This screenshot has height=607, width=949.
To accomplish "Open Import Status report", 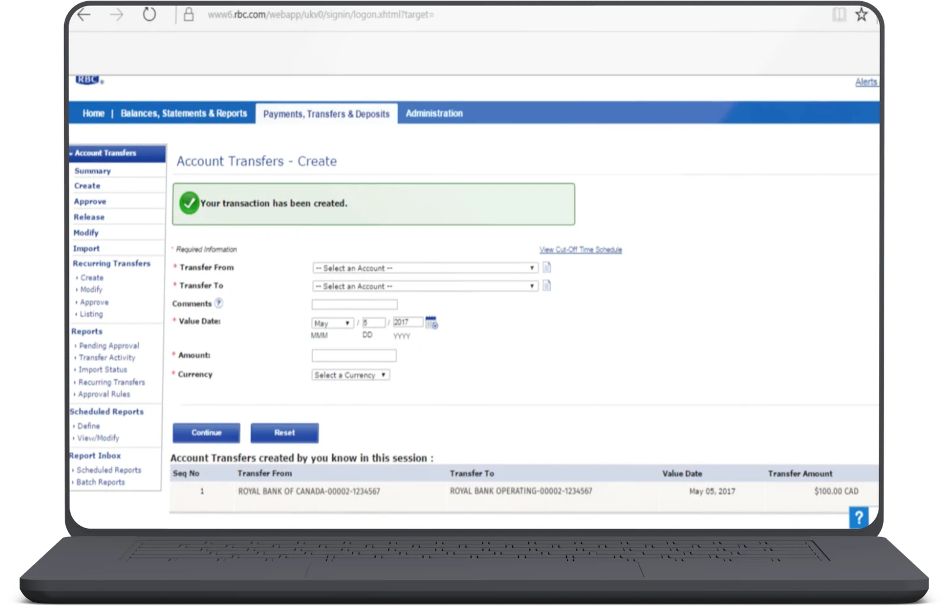I will pyautogui.click(x=103, y=369).
